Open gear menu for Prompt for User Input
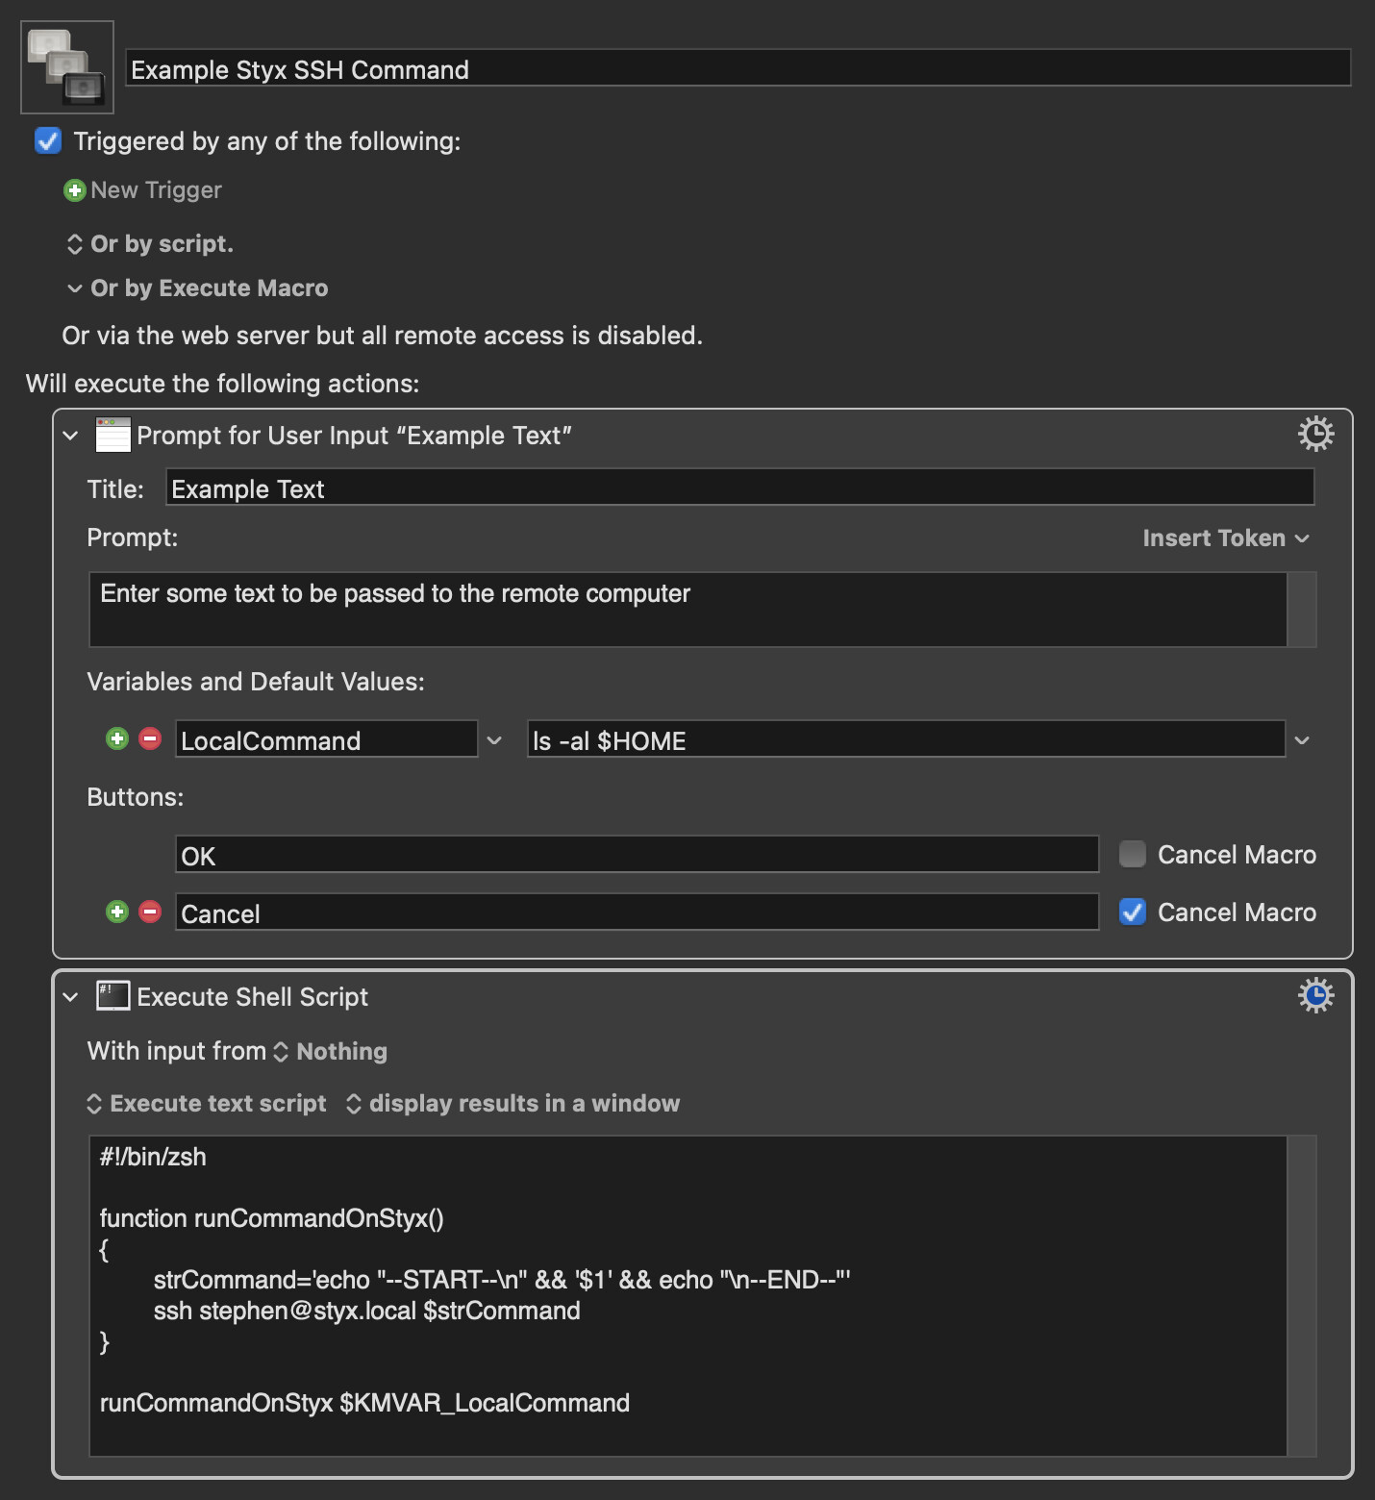The width and height of the screenshot is (1375, 1500). (x=1315, y=435)
